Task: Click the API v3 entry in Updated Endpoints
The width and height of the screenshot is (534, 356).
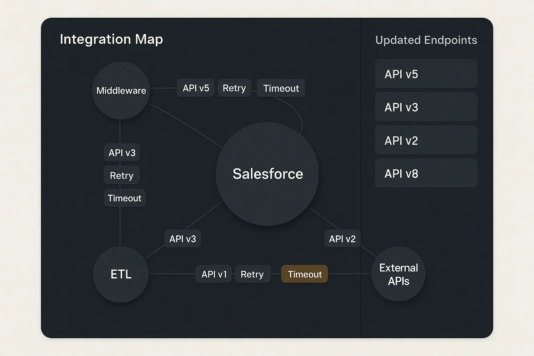Action: 426,107
